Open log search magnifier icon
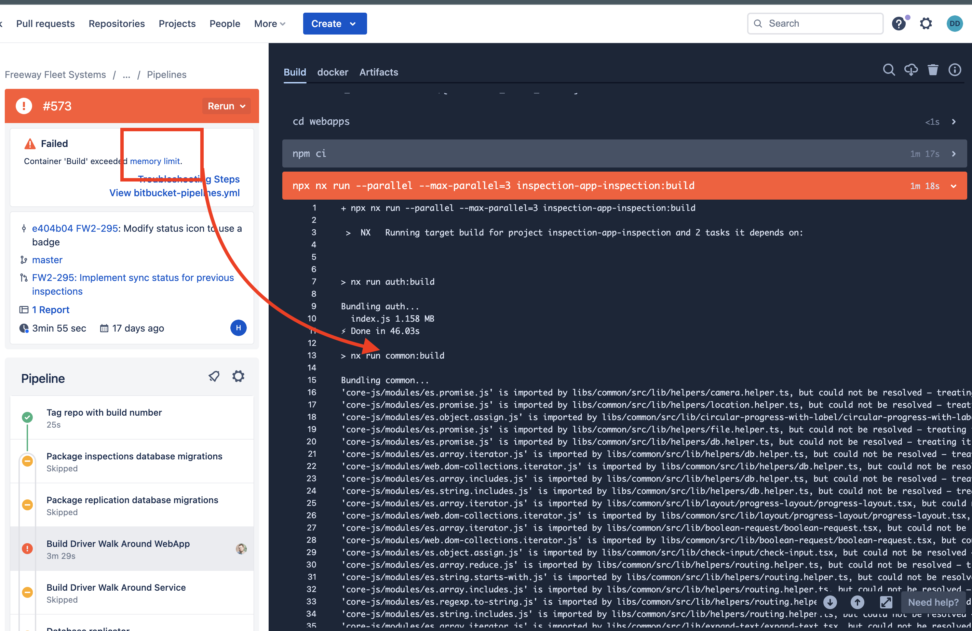The image size is (972, 631). coord(889,70)
